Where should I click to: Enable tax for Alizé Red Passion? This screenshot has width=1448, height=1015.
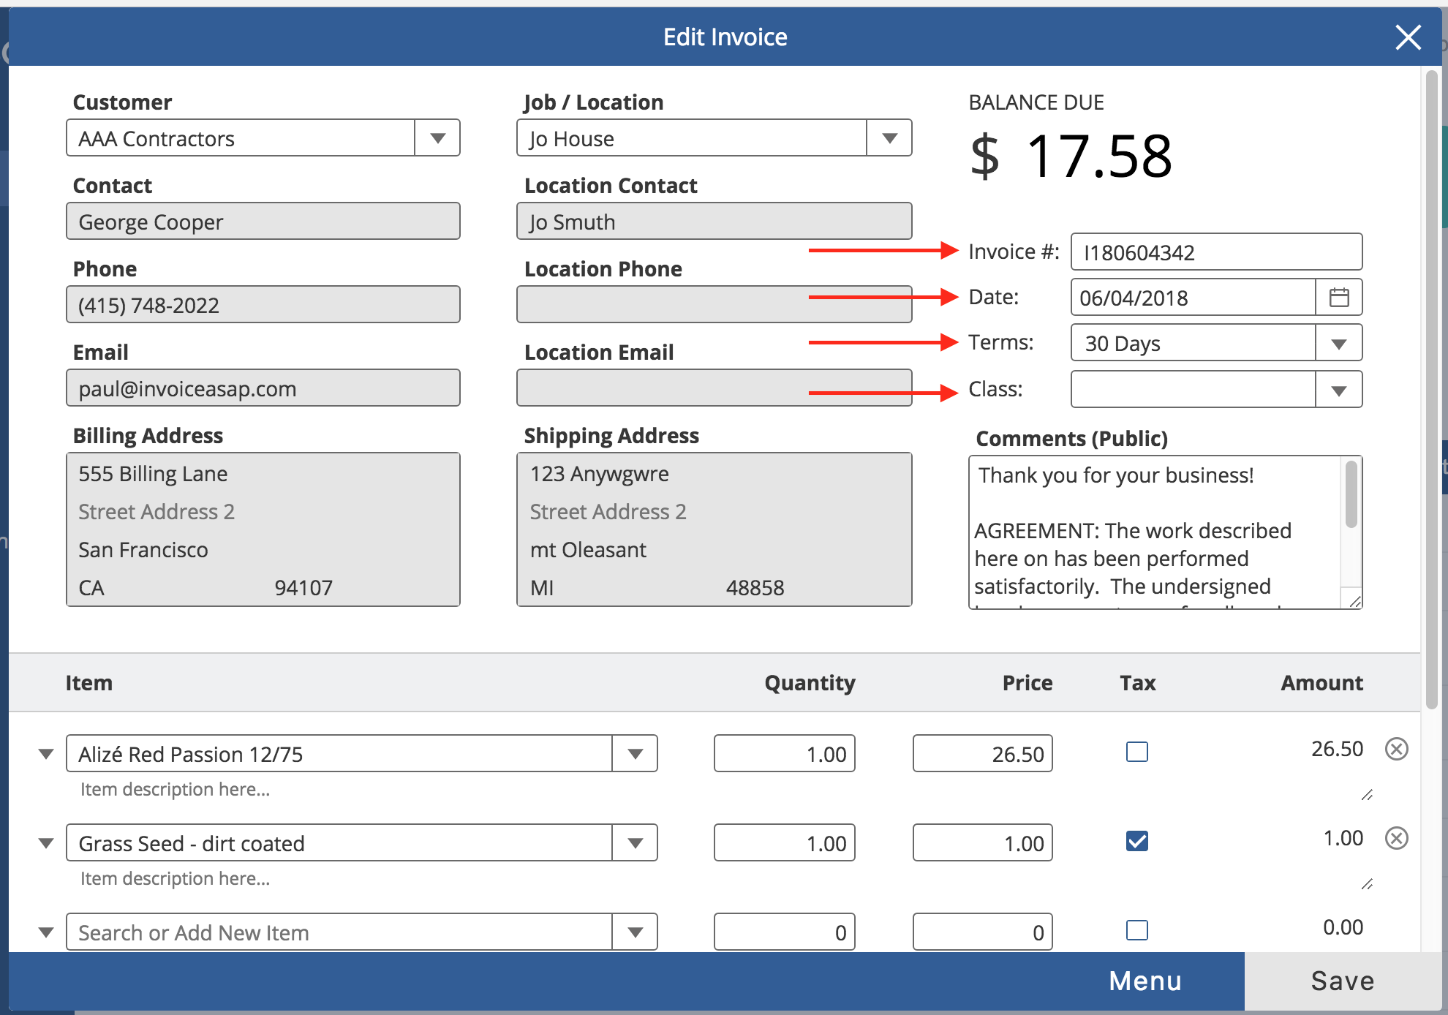click(x=1136, y=751)
